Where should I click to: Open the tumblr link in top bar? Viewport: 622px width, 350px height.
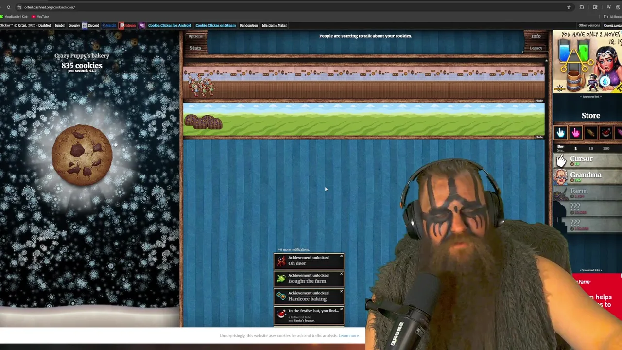coord(60,25)
